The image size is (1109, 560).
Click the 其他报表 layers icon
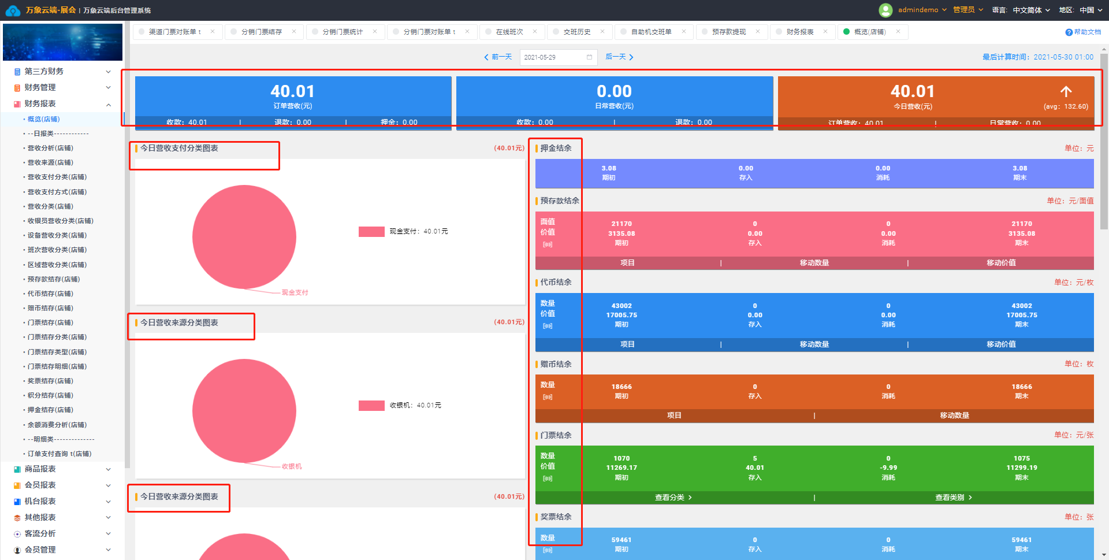(x=17, y=518)
